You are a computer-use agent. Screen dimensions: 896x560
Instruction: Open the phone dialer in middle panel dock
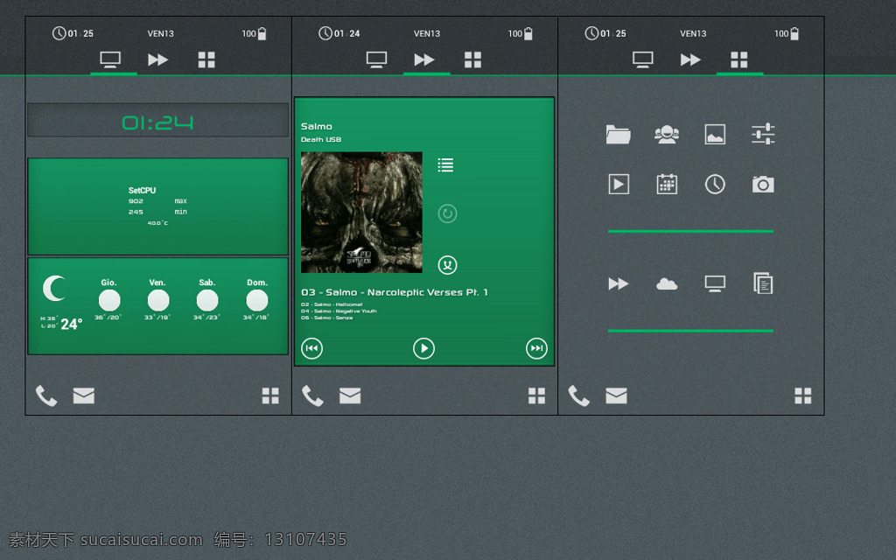pyautogui.click(x=312, y=395)
